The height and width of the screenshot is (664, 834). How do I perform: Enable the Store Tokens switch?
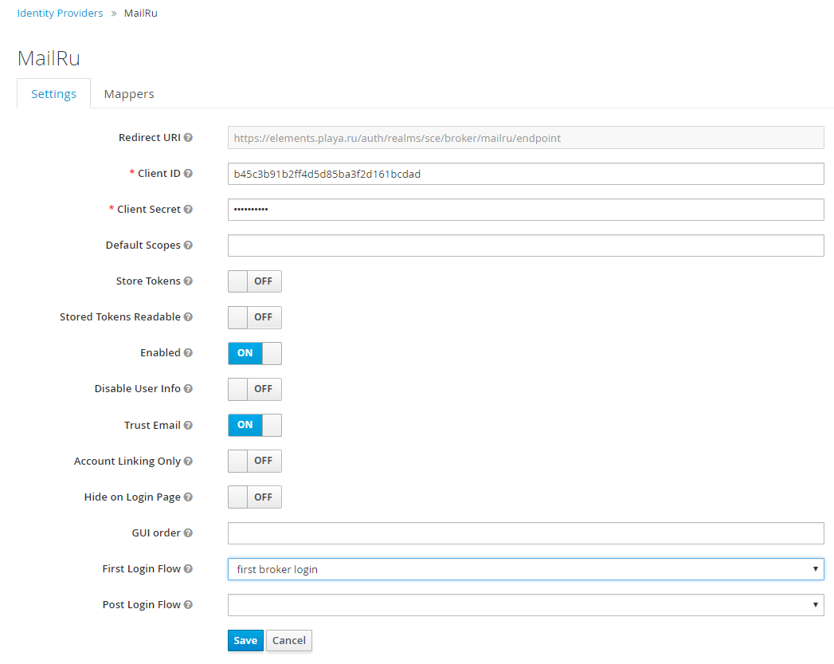[x=254, y=281]
